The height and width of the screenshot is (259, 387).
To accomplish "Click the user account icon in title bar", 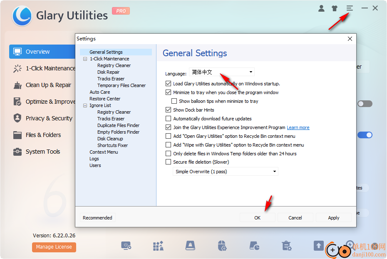I will [x=321, y=8].
